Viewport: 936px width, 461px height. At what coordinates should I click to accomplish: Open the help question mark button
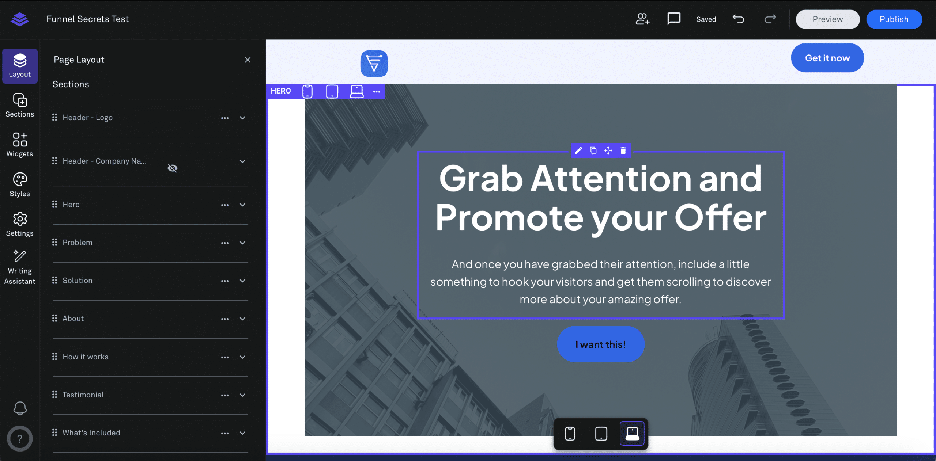click(x=20, y=438)
